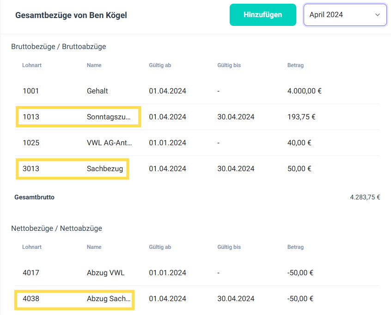Screen dimensions: 391x315
Task: Click the Hinzufügen button
Action: coord(263,15)
